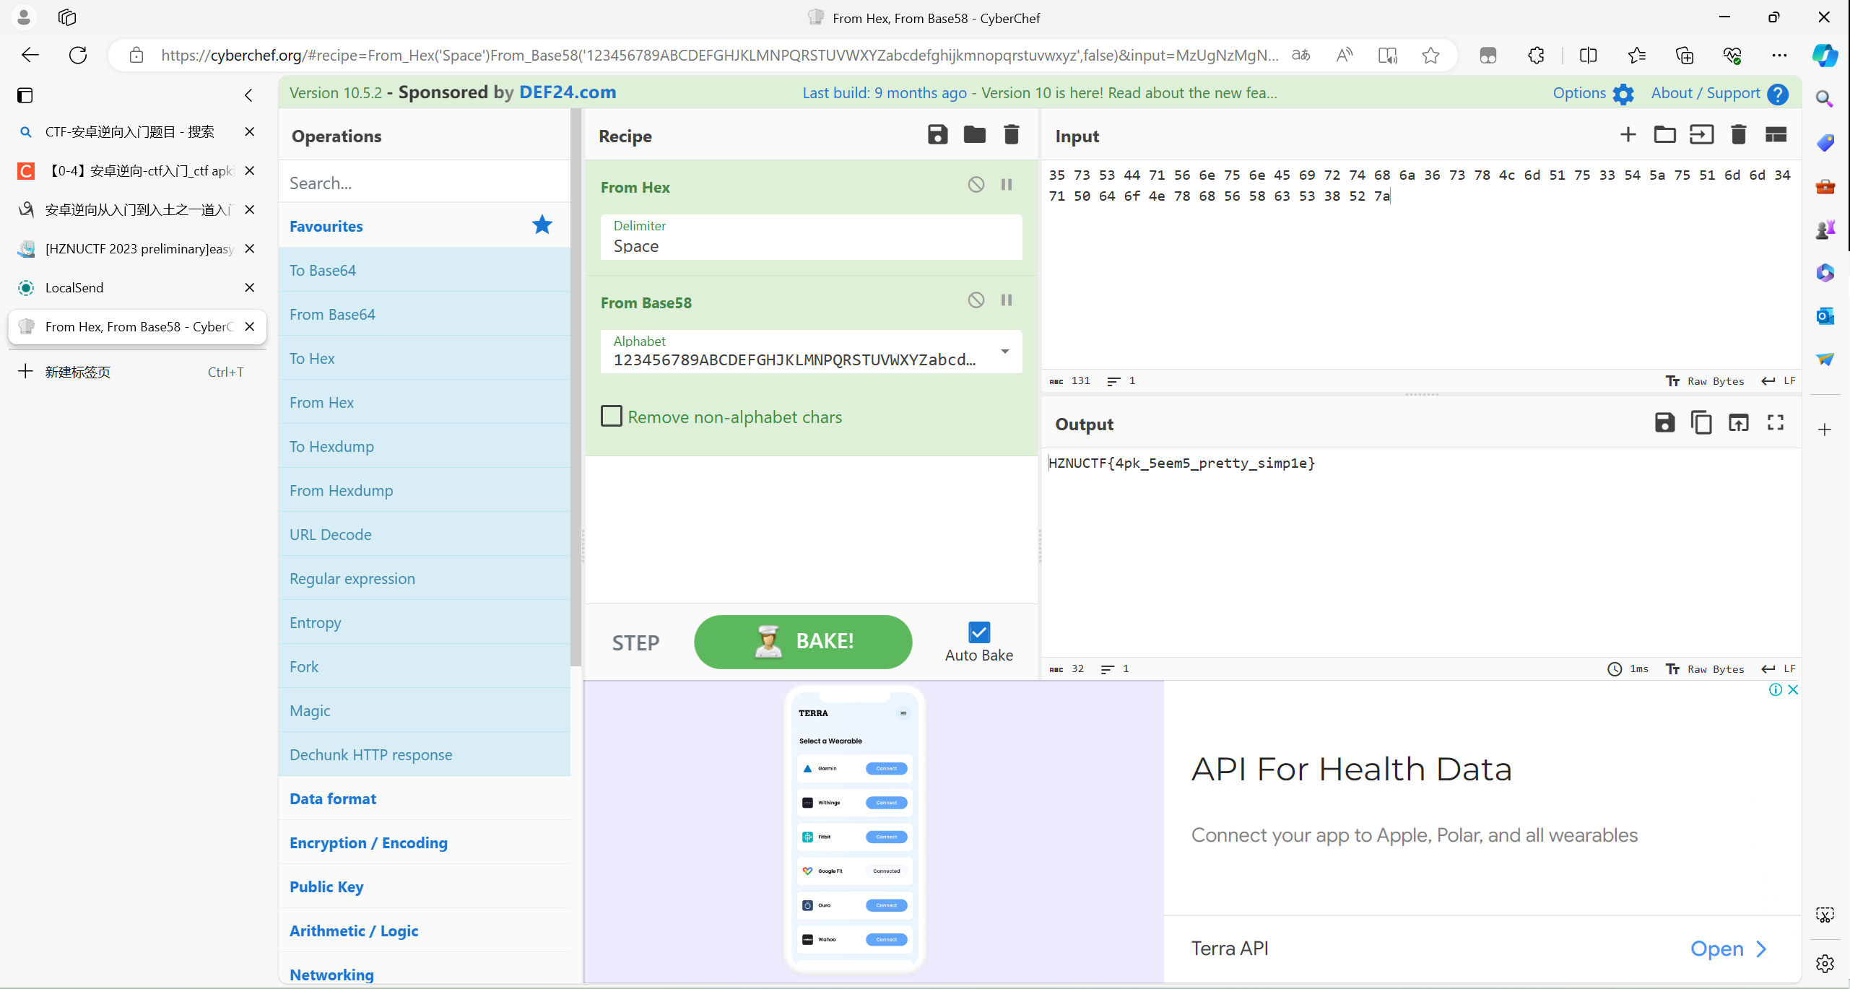1850x989 pixels.
Task: Collapse the Favourites category
Action: click(425, 226)
